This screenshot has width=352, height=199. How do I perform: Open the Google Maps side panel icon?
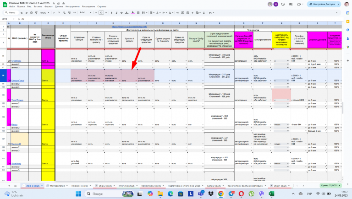coord(348,47)
